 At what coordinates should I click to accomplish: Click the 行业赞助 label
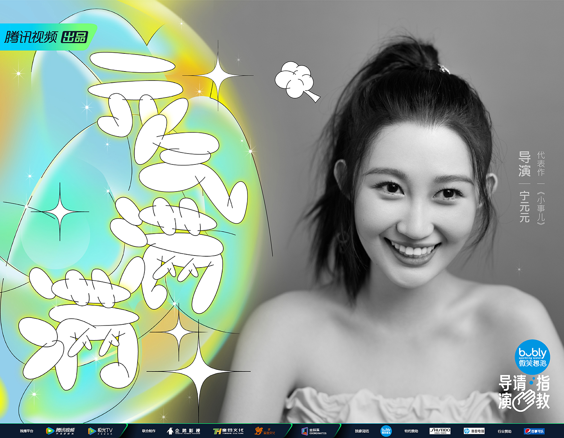(x=504, y=431)
